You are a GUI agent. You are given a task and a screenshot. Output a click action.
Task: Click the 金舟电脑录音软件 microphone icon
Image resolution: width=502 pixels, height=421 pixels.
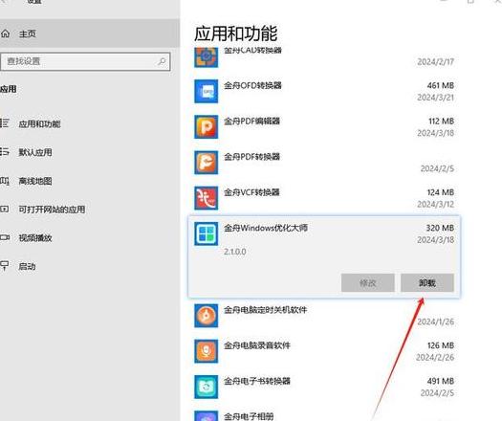[x=207, y=351]
